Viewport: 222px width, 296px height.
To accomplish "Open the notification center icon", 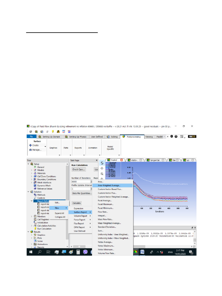I will click(191, 252).
